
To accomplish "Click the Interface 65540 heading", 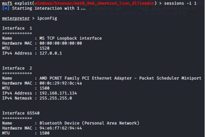I will point(21,113).
